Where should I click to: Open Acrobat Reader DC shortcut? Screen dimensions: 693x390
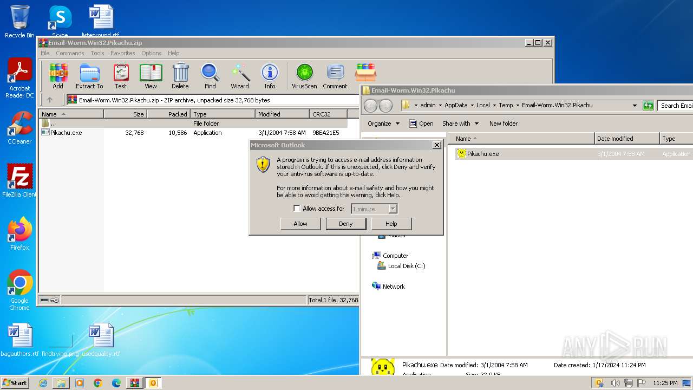point(19,79)
